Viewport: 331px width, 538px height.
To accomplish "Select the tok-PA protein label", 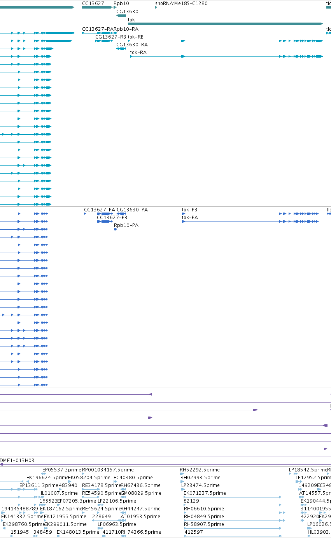I will tap(190, 217).
